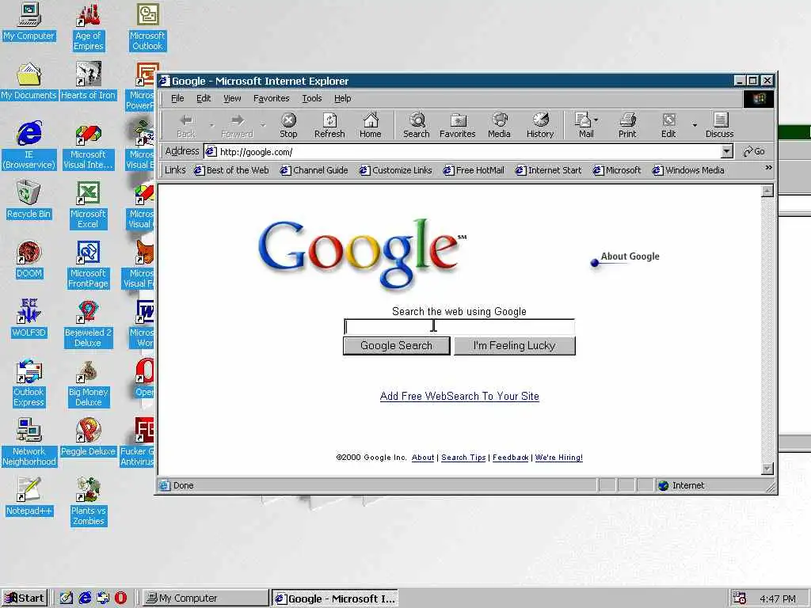Select the Network Neighborhood desktop icon
This screenshot has width=811, height=608.
pos(29,443)
